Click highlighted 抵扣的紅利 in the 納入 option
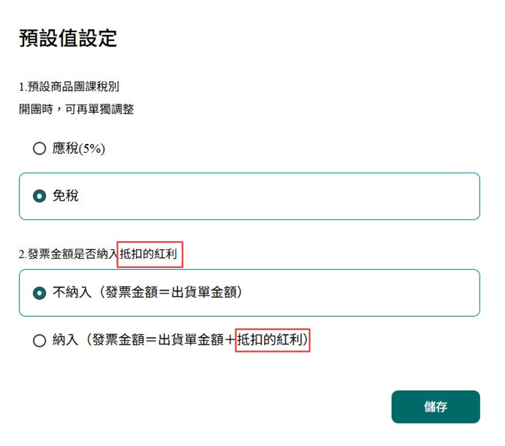The width and height of the screenshot is (505, 446). pos(272,340)
